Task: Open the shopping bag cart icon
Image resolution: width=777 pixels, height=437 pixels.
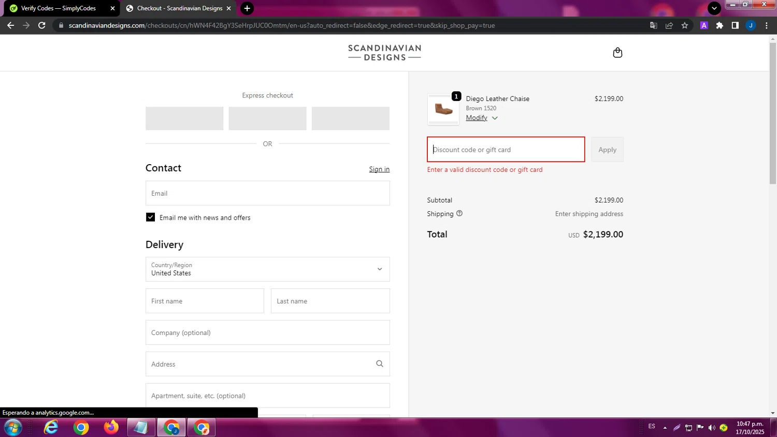Action: tap(617, 53)
